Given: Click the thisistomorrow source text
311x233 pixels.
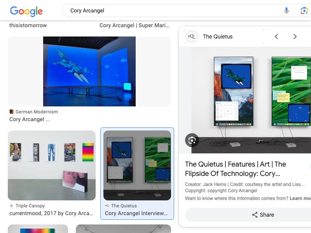Looking at the screenshot, I should [x=28, y=25].
